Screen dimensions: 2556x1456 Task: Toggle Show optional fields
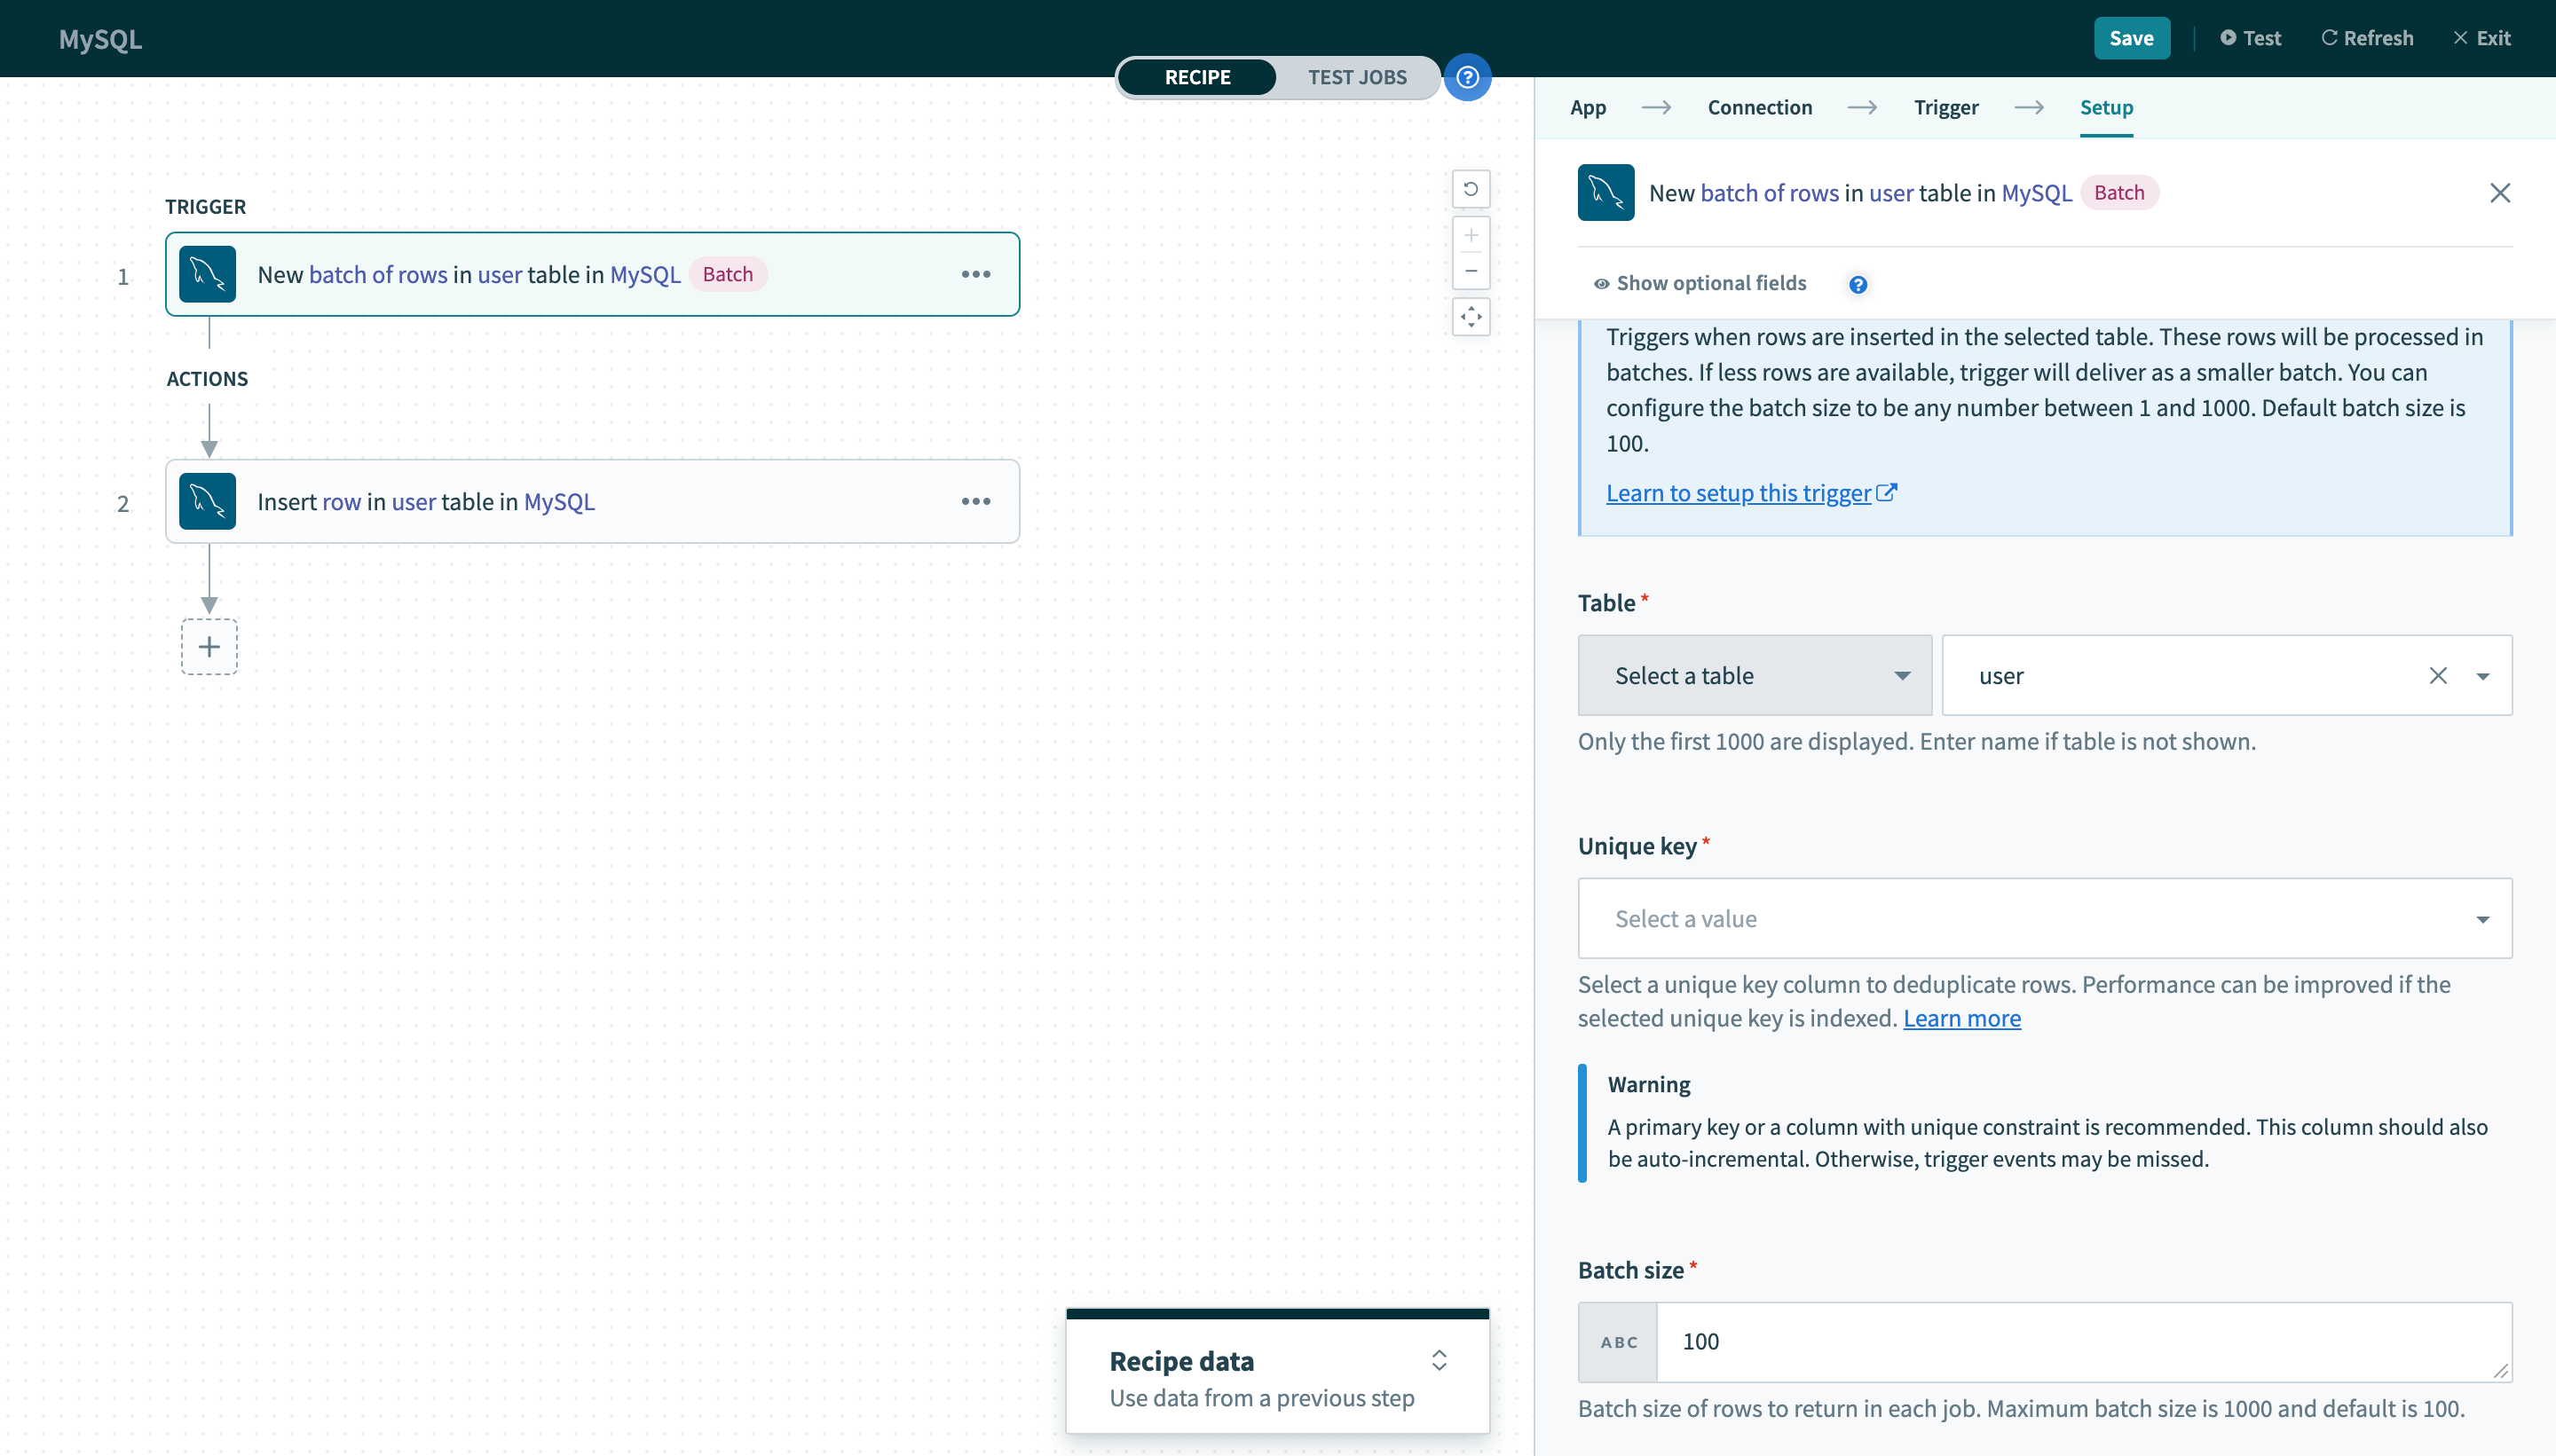1700,283
